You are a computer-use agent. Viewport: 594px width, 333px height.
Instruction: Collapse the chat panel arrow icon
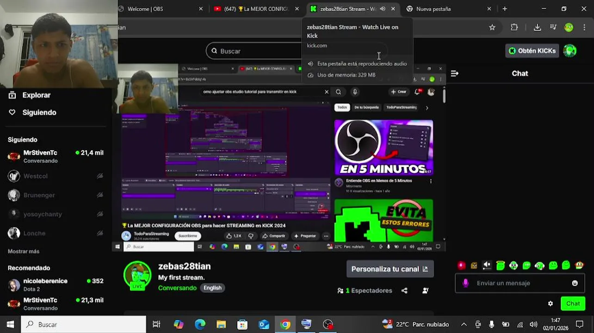(454, 74)
